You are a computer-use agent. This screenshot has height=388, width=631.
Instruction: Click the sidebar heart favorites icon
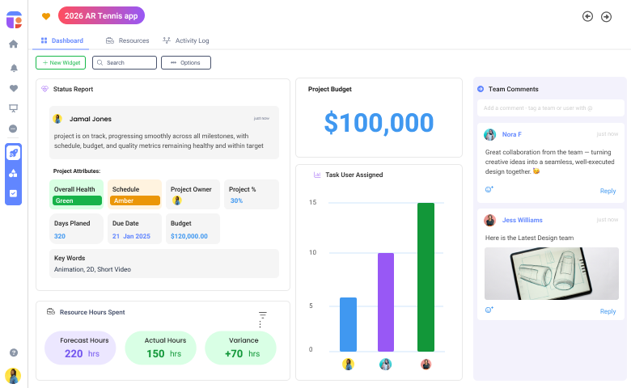click(x=13, y=88)
